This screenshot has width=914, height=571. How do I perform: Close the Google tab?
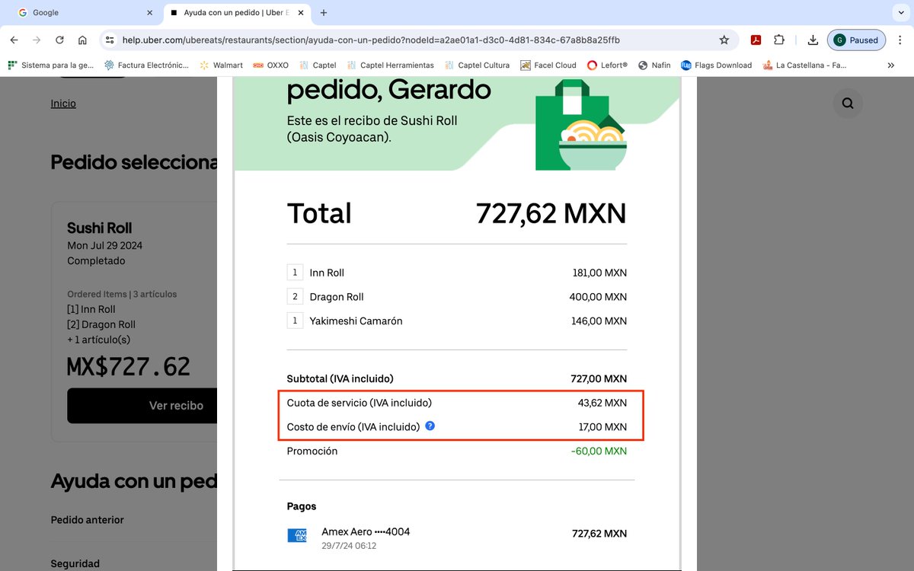[149, 13]
